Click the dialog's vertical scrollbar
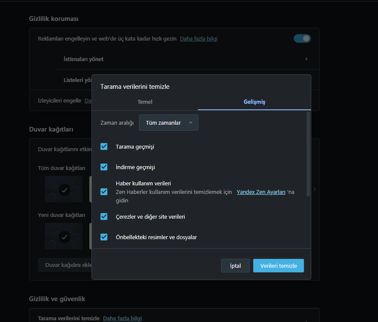 307,154
